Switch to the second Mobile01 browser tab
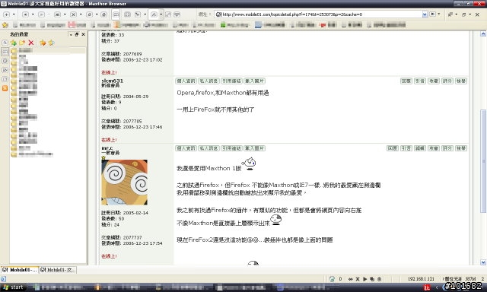487x292 pixels. pos(58,270)
